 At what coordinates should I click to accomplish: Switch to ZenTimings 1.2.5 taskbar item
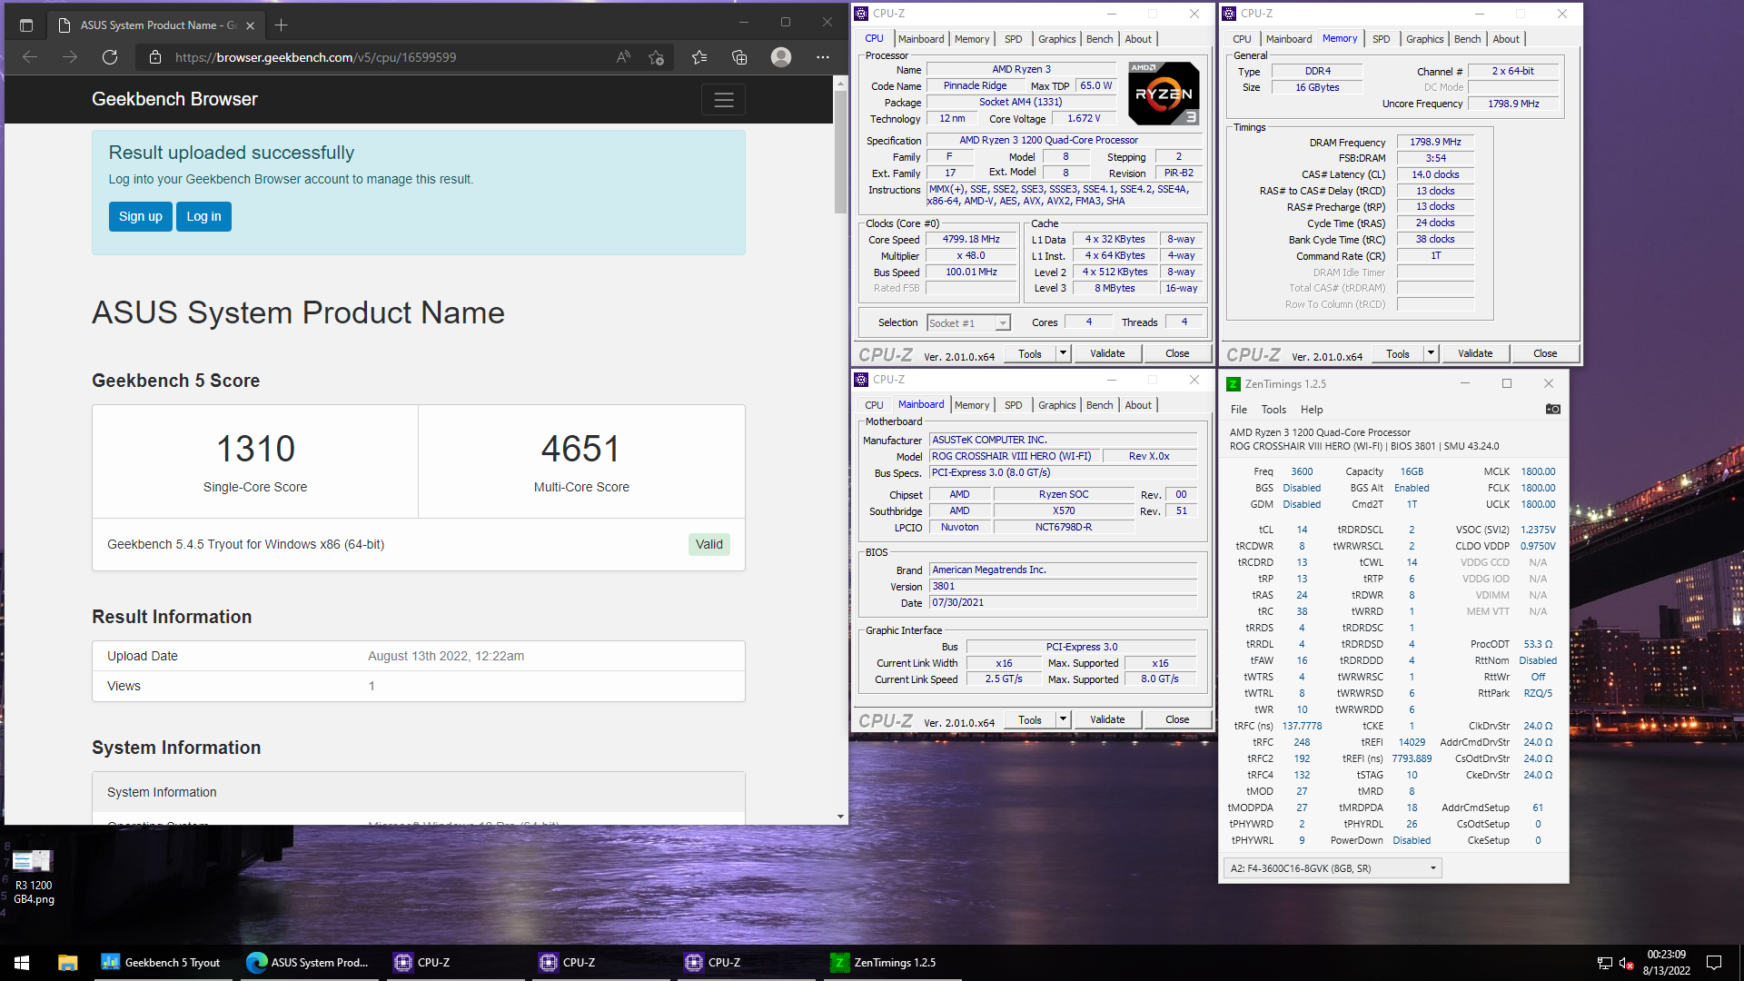coord(892,963)
